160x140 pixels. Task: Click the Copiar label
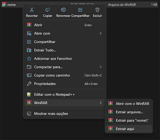pos(48,16)
